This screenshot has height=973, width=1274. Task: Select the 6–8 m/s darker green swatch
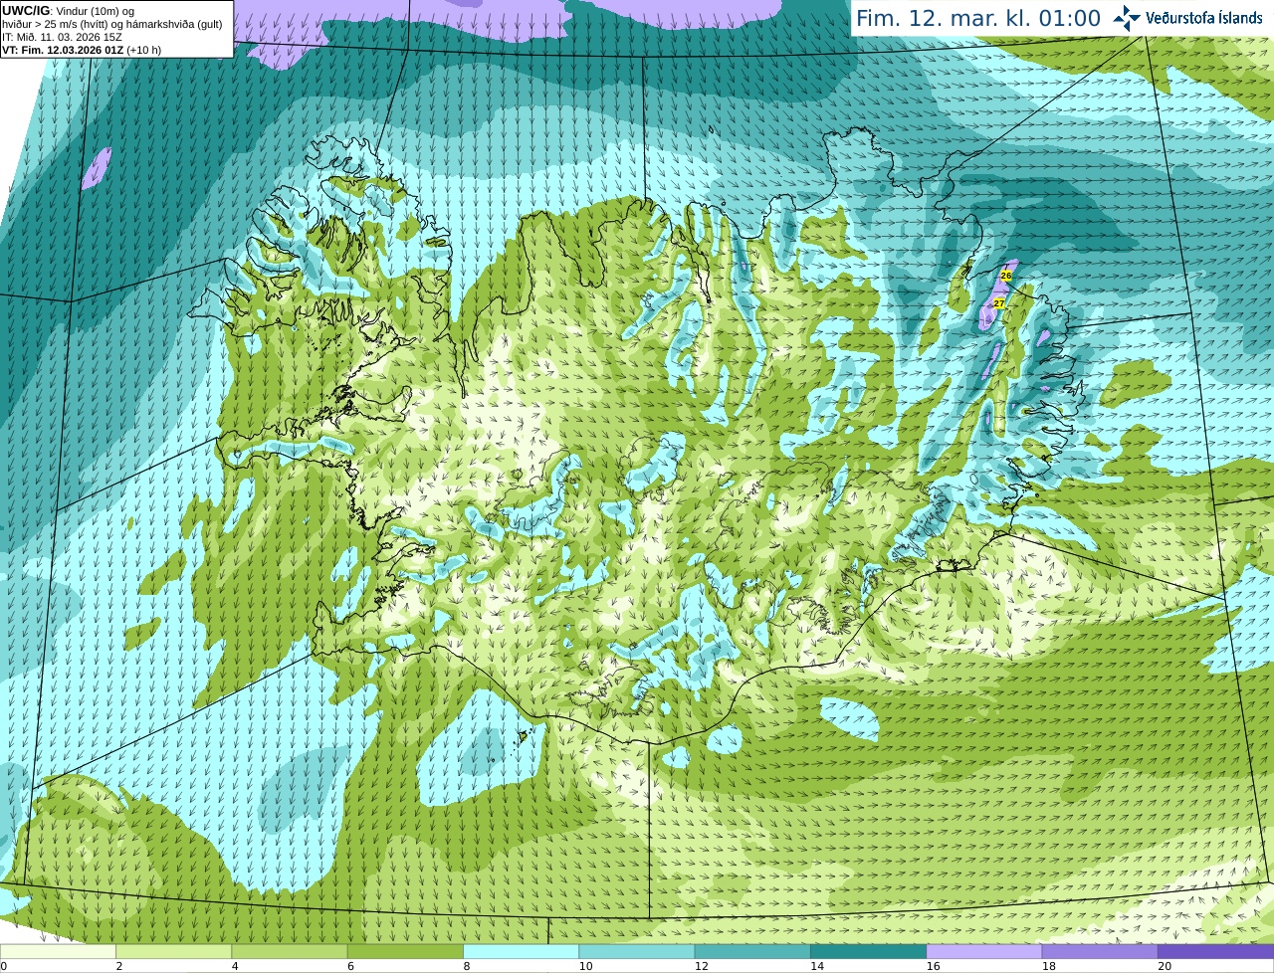(x=405, y=952)
